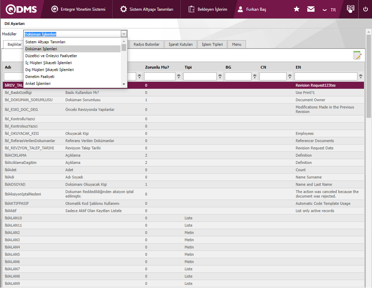Choose Düzeltici ve Önleyici Faaliyetler option

click(x=72, y=56)
